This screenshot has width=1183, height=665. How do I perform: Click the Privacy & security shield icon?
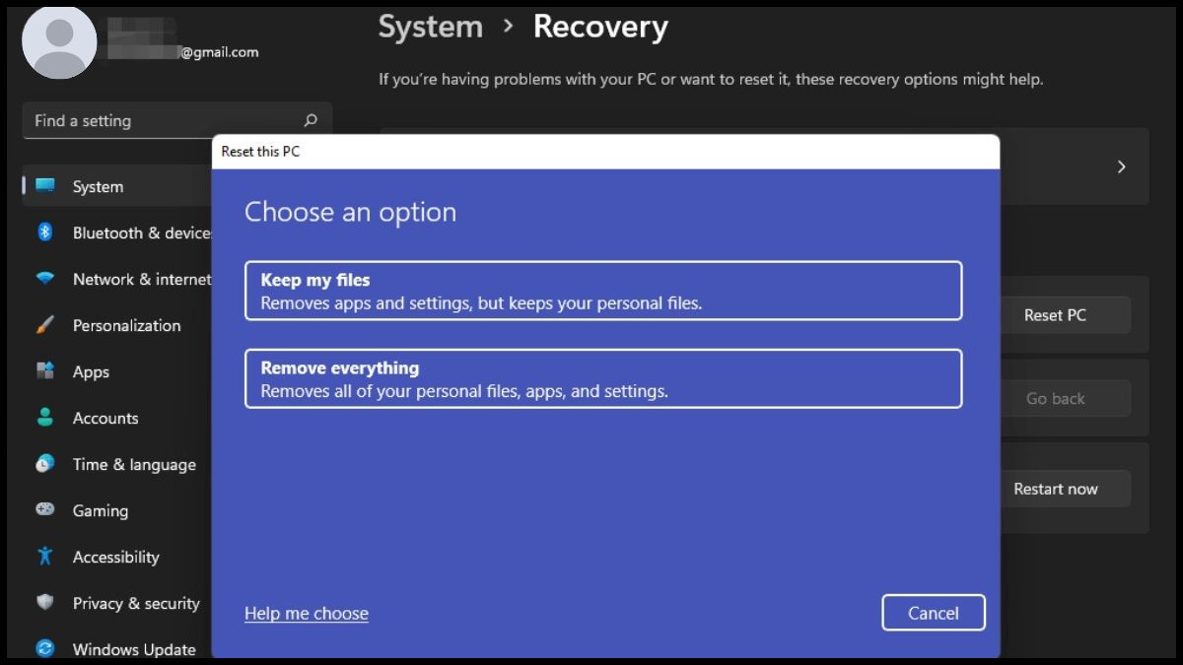[43, 603]
